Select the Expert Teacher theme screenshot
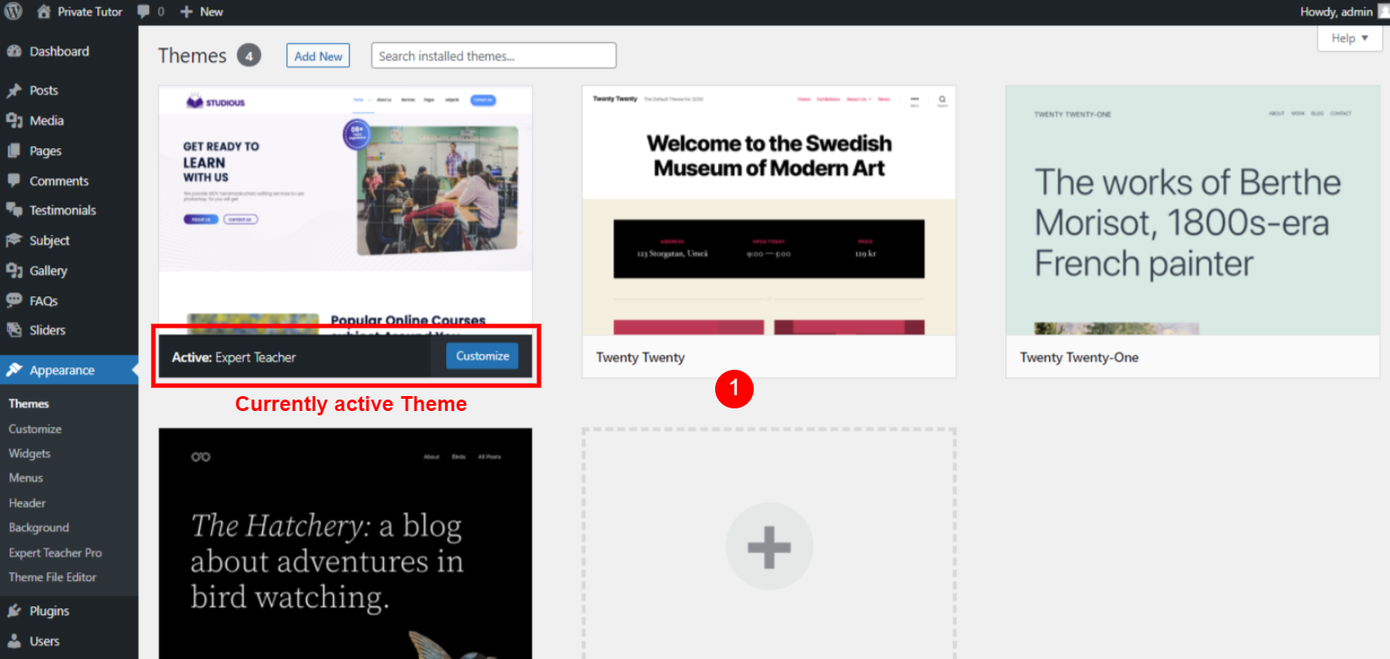The height and width of the screenshot is (659, 1390). 345,210
